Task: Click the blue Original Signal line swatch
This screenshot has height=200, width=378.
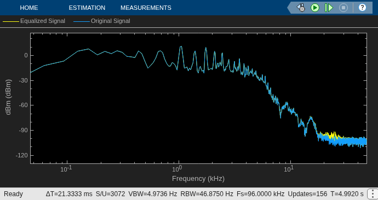Action: pyautogui.click(x=82, y=21)
